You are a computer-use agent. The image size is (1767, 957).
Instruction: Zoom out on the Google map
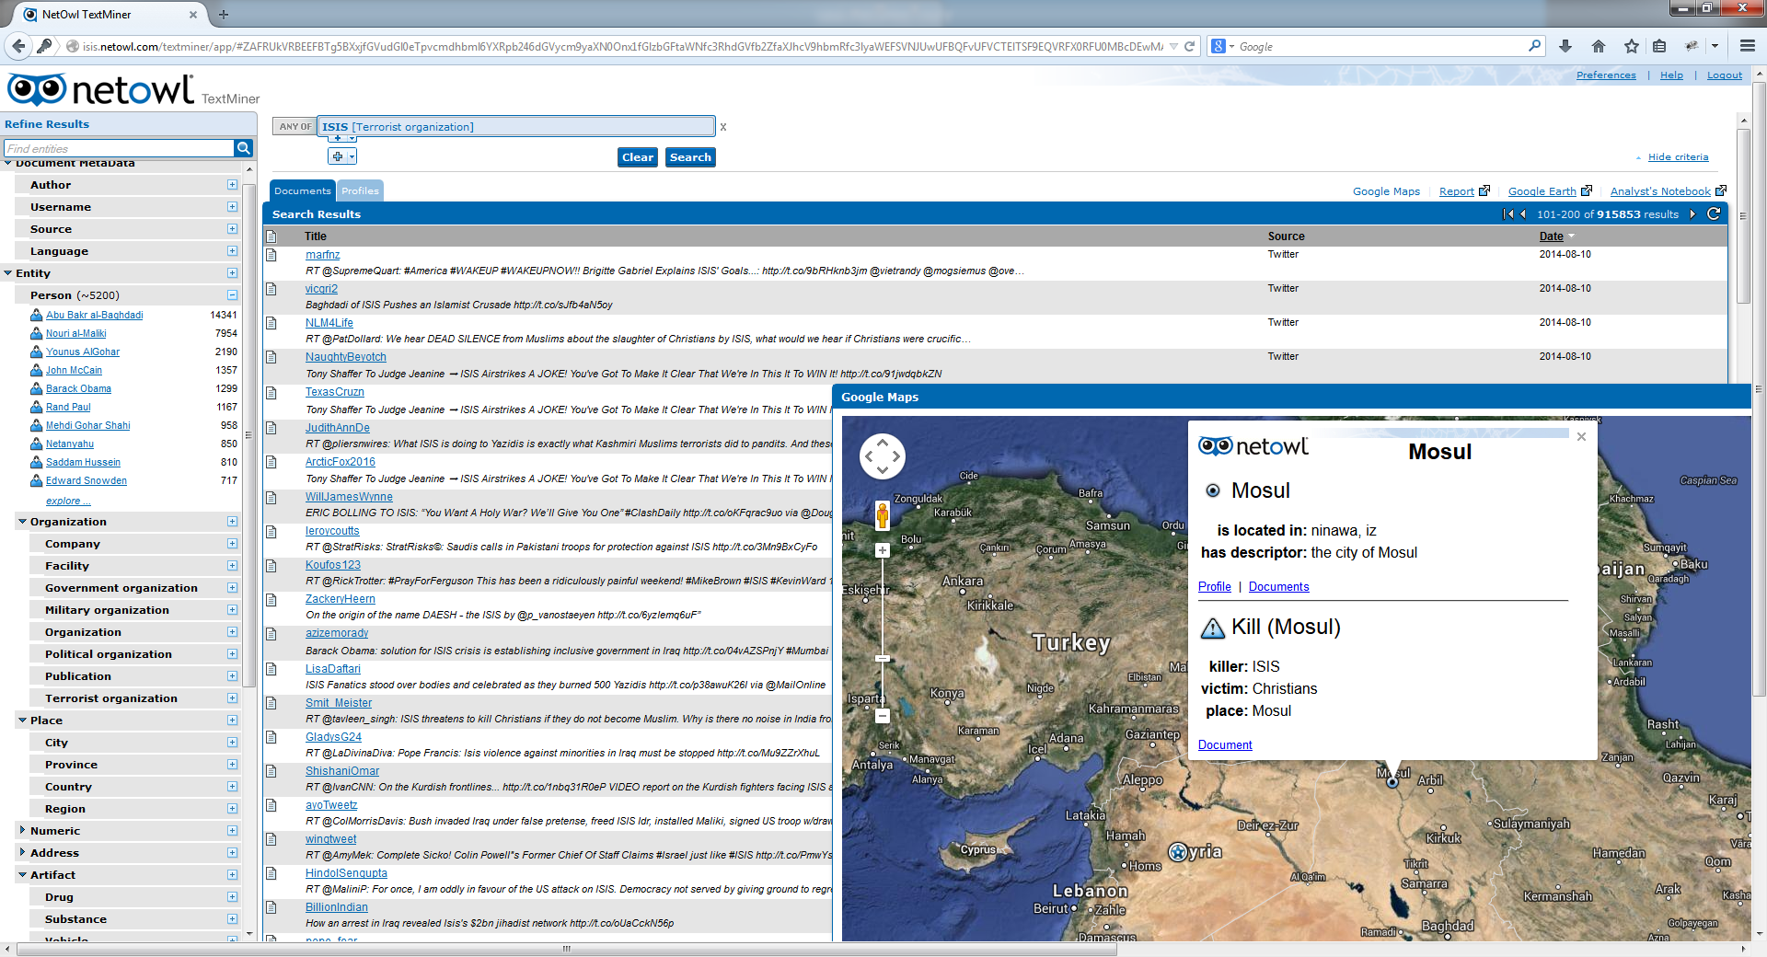click(882, 716)
